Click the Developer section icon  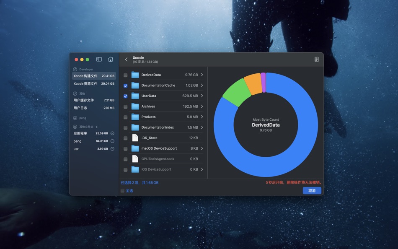click(75, 69)
